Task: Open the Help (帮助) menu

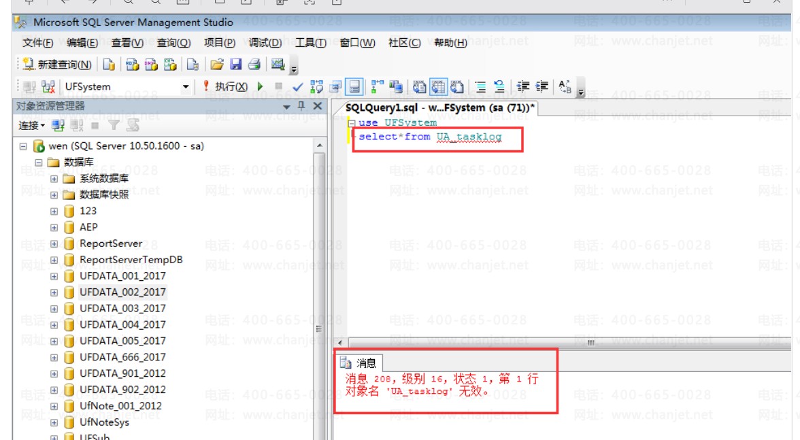Action: point(450,43)
